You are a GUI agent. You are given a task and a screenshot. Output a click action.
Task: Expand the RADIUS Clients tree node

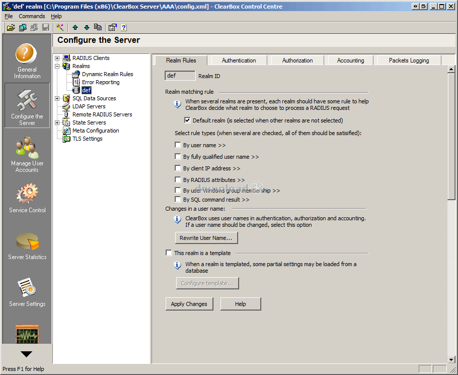click(x=57, y=58)
